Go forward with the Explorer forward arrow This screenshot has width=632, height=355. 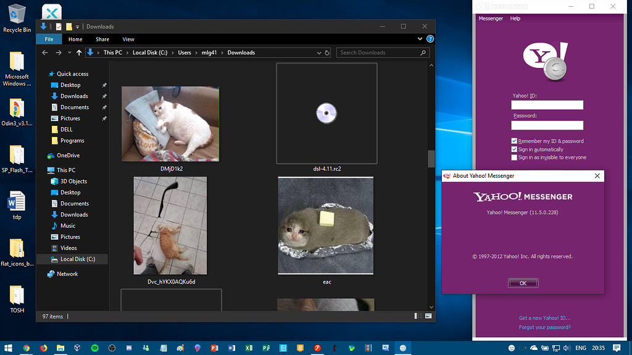[x=59, y=52]
